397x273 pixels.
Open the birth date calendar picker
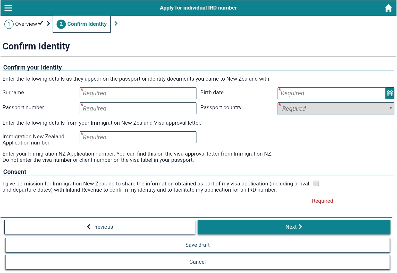click(x=390, y=93)
